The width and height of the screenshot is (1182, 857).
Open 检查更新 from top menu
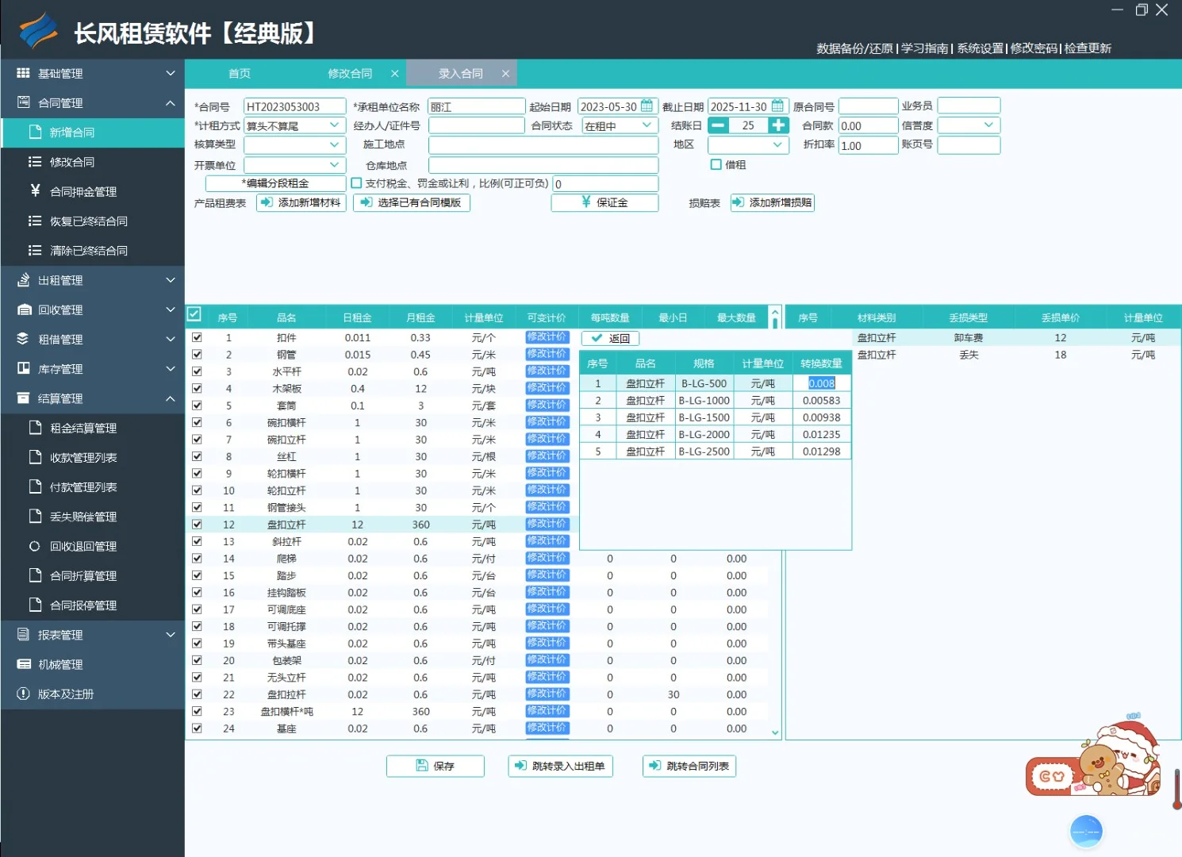(1088, 48)
